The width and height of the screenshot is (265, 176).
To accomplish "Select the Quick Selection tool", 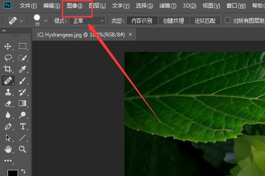I will click(x=23, y=58).
